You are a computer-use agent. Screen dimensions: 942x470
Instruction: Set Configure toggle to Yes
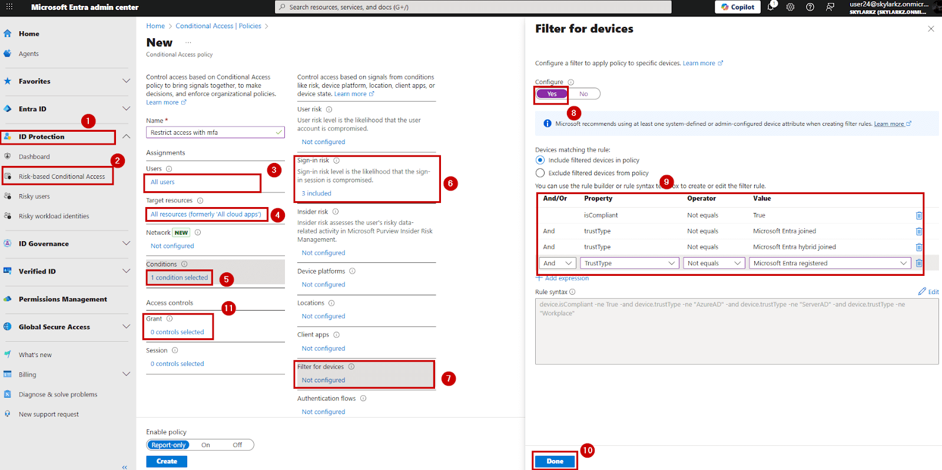(x=552, y=94)
